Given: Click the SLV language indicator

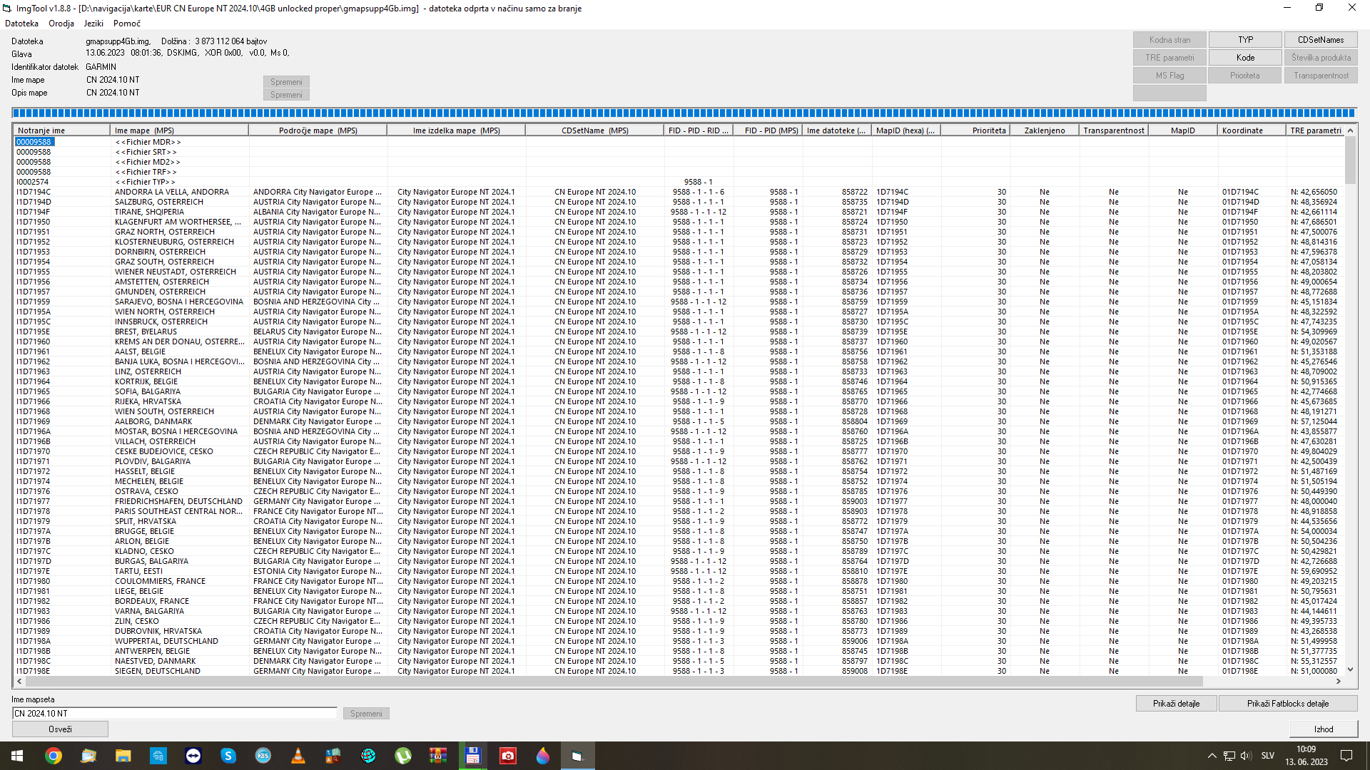Looking at the screenshot, I should click(x=1268, y=756).
